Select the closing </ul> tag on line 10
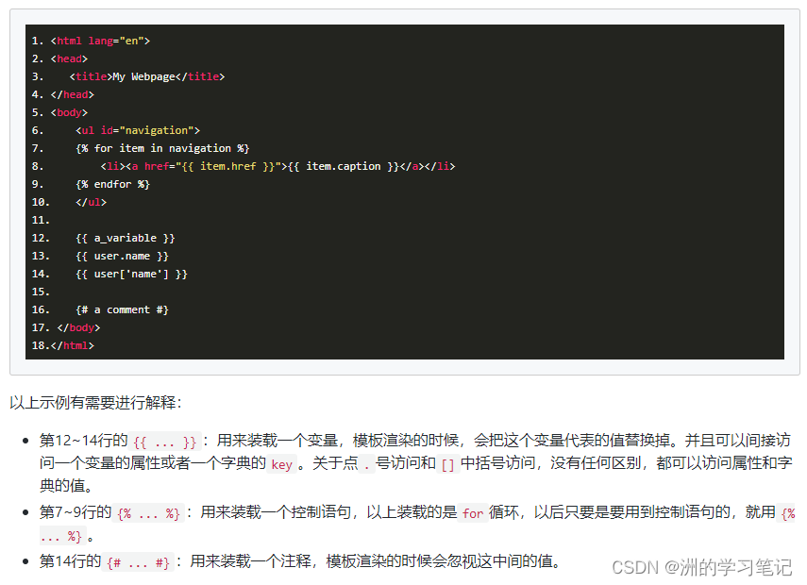Image resolution: width=807 pixels, height=585 pixels. 92,202
